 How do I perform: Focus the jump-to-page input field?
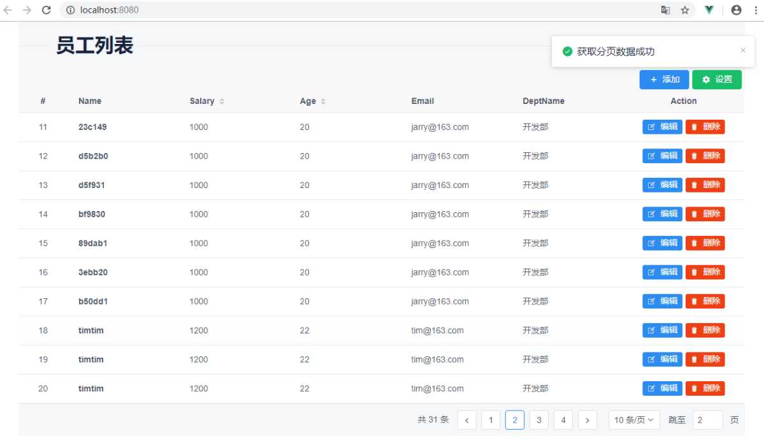tap(707, 420)
